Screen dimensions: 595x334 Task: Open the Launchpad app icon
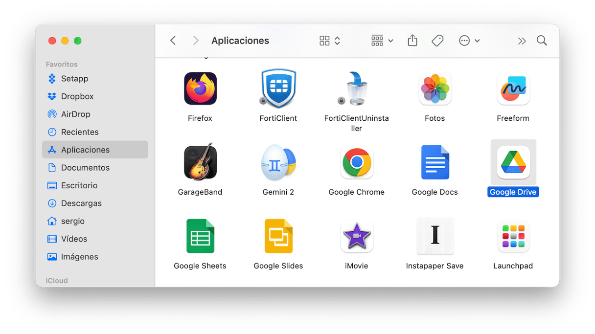click(513, 237)
